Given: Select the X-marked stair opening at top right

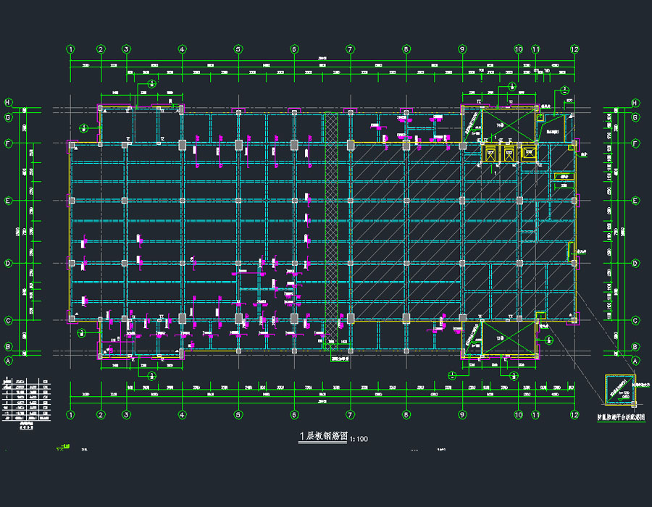Looking at the screenshot, I should [x=507, y=123].
